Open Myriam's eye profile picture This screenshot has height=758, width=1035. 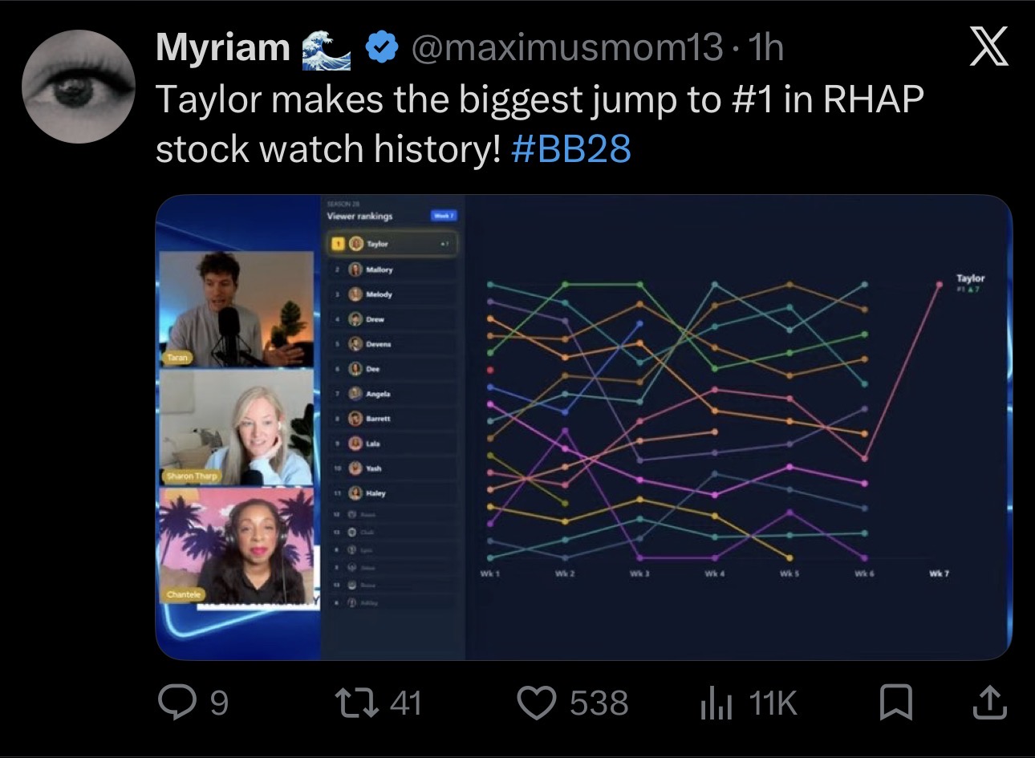click(78, 87)
